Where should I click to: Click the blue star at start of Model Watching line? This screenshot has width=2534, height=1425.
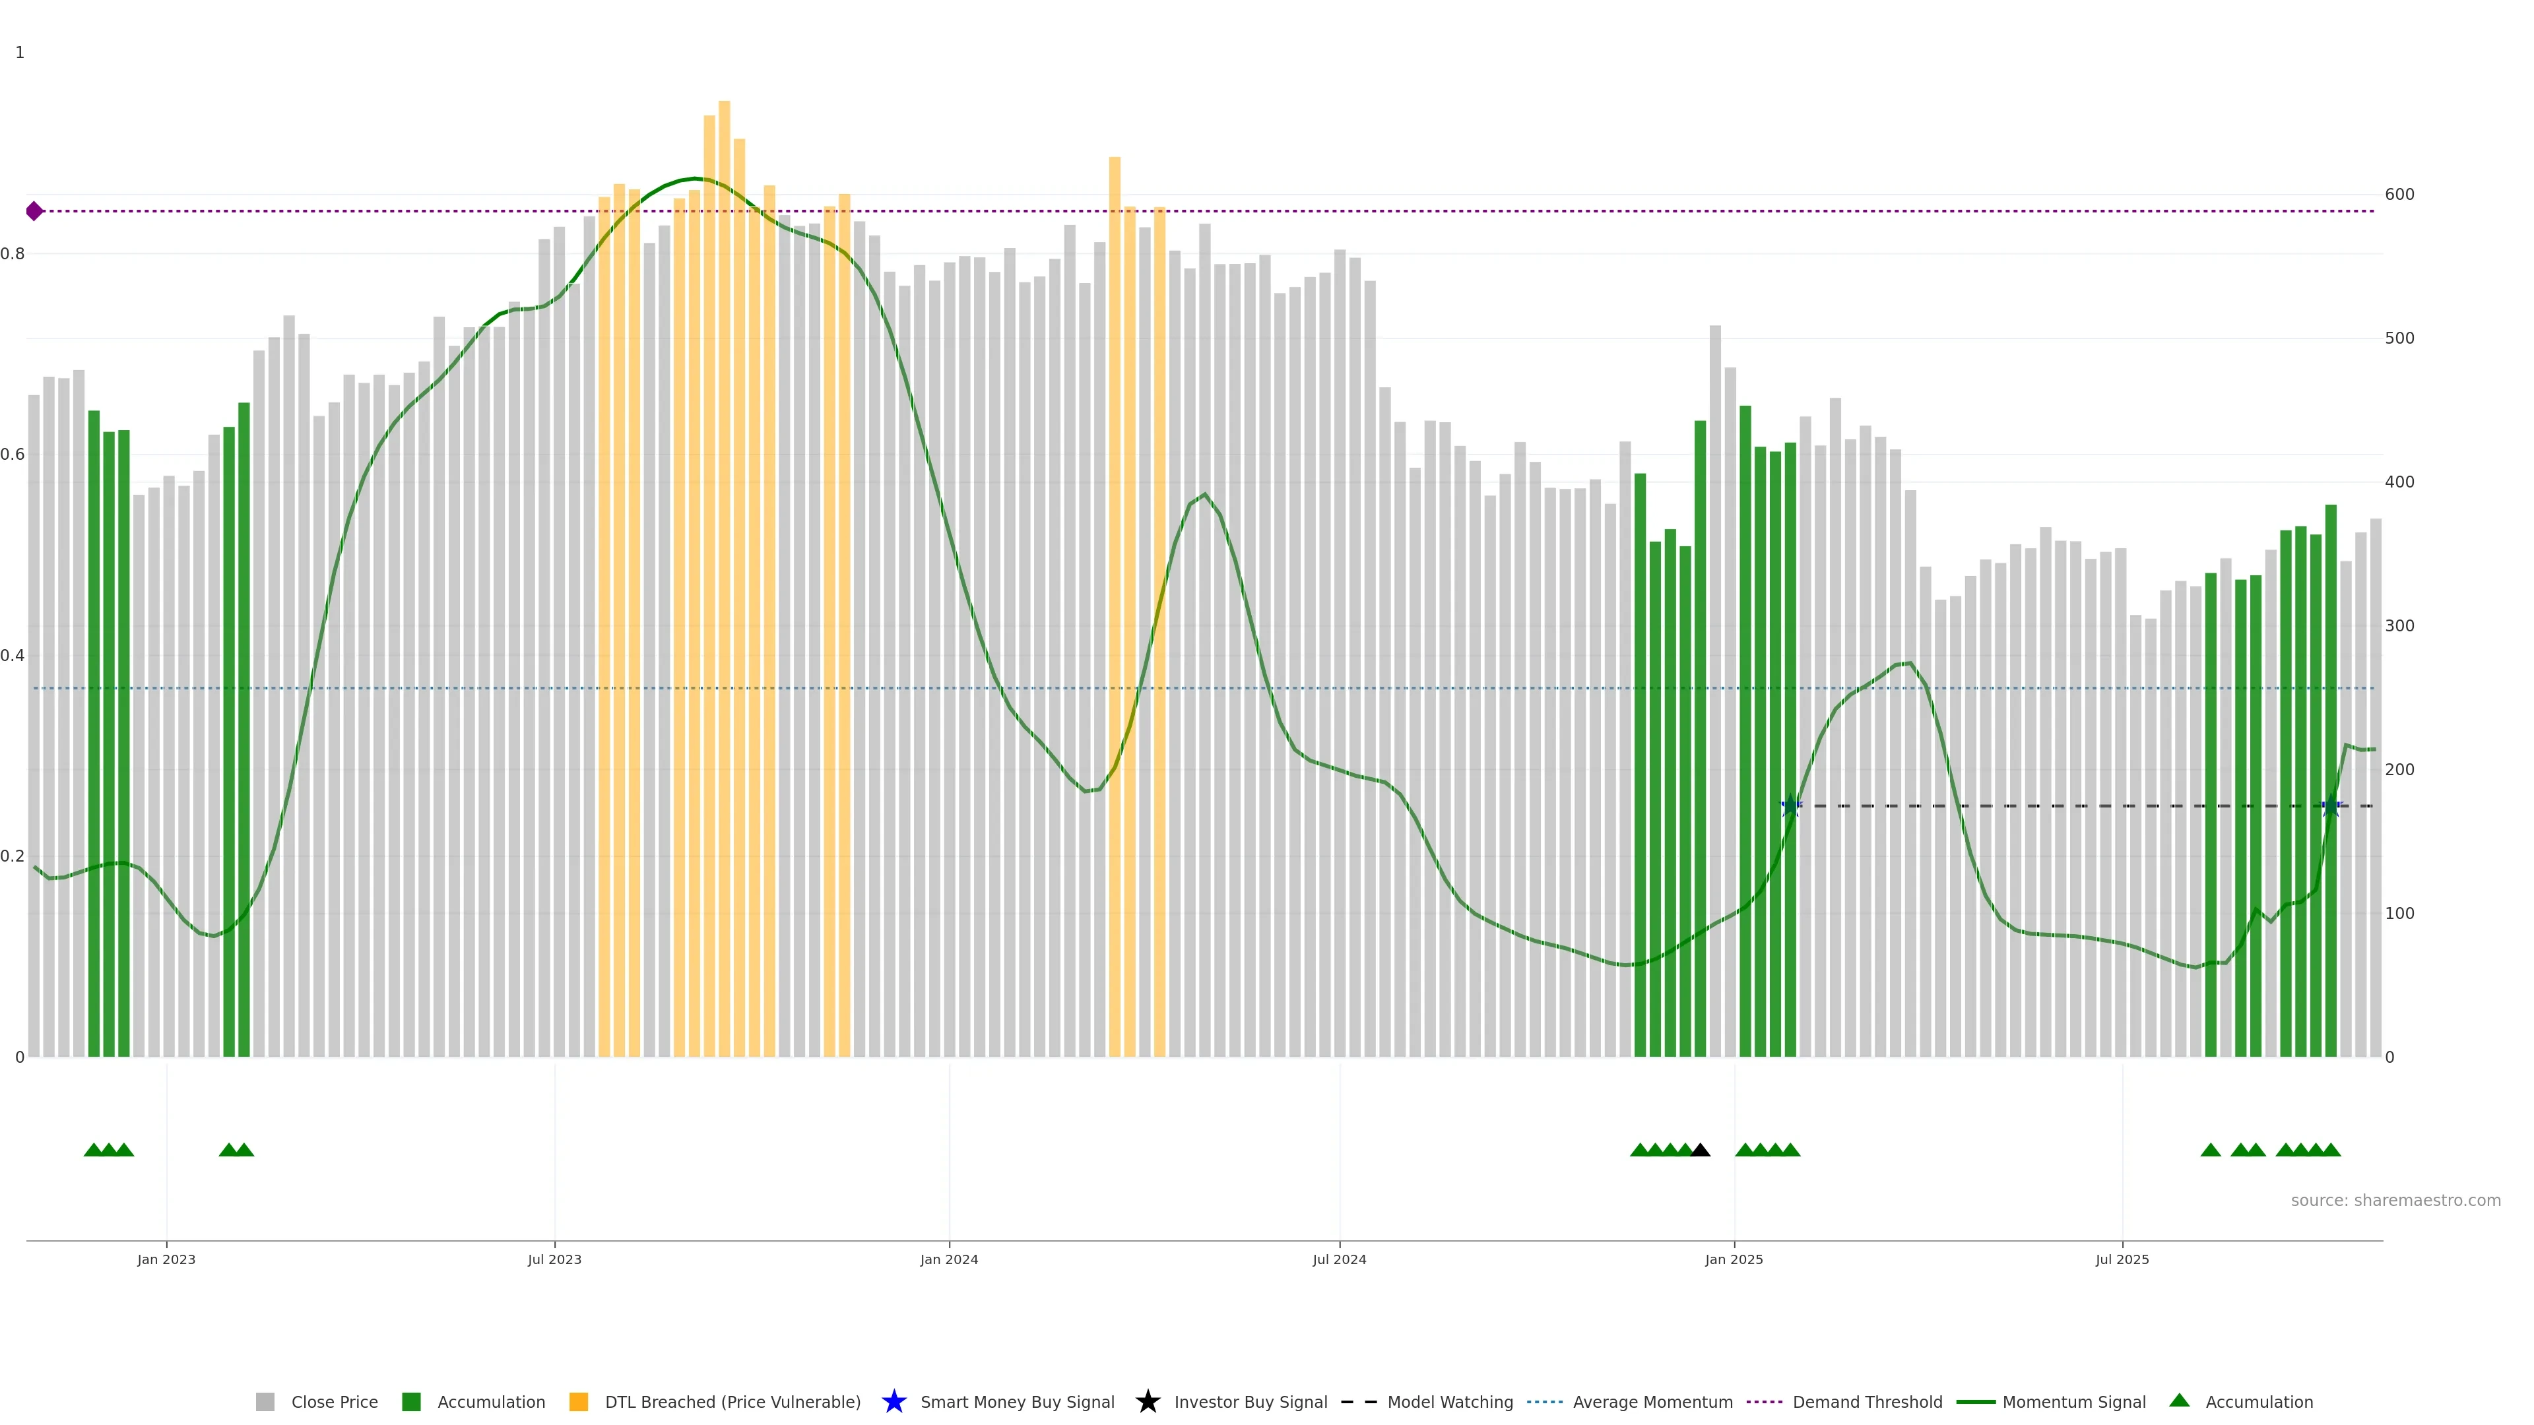pyautogui.click(x=1790, y=806)
